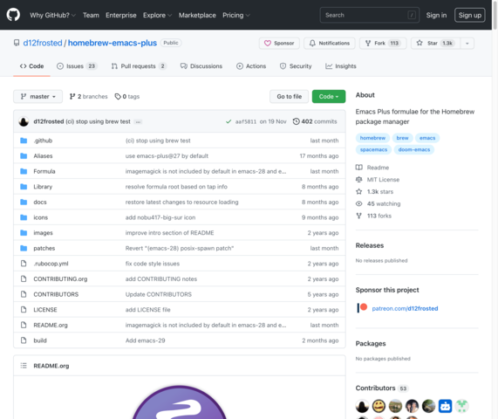Open the .github folder icon
This screenshot has height=419, width=498.
pyautogui.click(x=24, y=141)
